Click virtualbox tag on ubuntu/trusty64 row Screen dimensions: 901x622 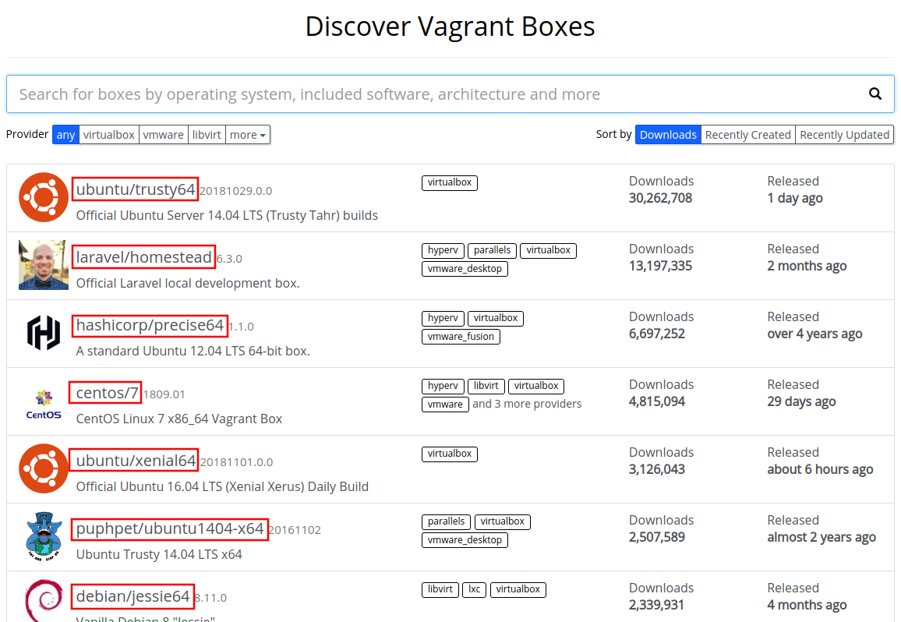click(x=450, y=183)
